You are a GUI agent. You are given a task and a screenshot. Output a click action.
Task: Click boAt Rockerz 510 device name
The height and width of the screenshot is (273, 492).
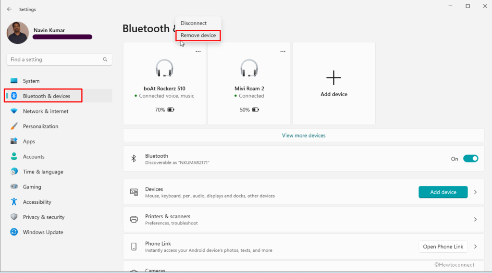164,88
